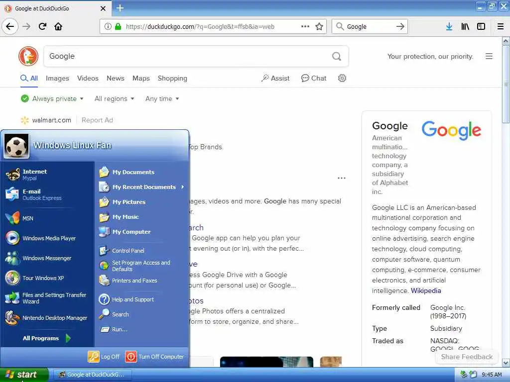Open the browser hamburger menu
Viewport: 510px width, 382px height.
501,26
